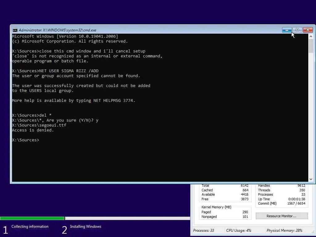Click the 'Commit (MB)' row value
316x237 pixels.
click(296, 204)
